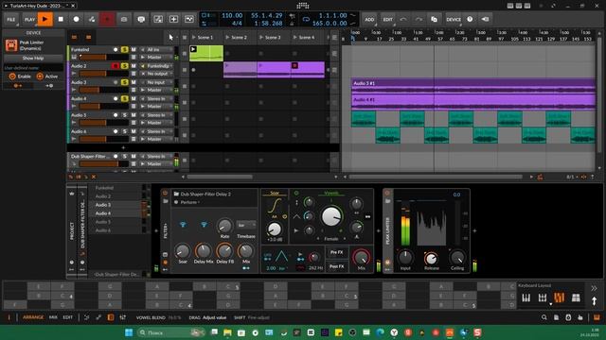Image resolution: width=606 pixels, height=340 pixels.
Task: Click the redo arrow icon
Action: 419,19
